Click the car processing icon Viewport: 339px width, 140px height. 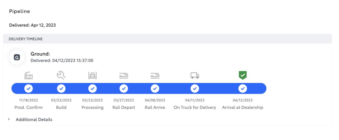click(x=93, y=76)
